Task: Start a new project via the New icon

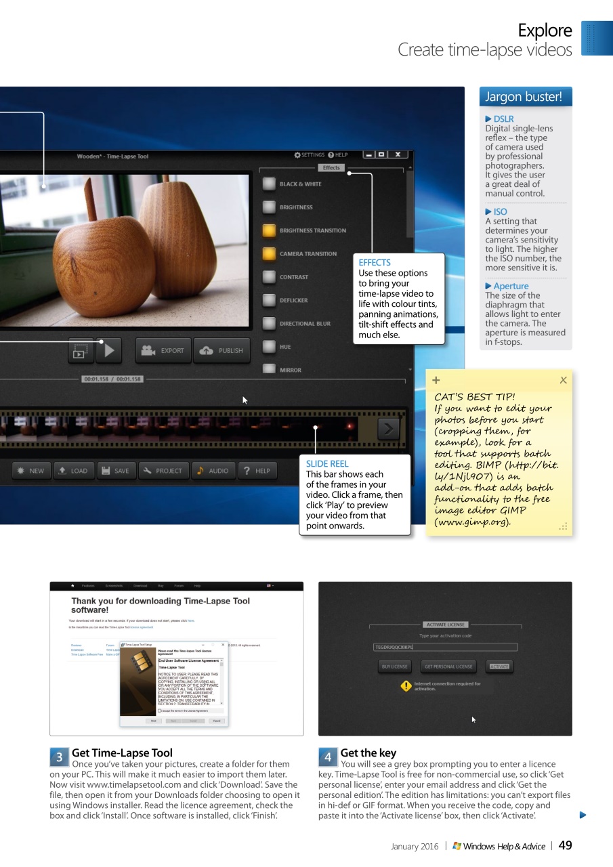Action: pyautogui.click(x=20, y=470)
